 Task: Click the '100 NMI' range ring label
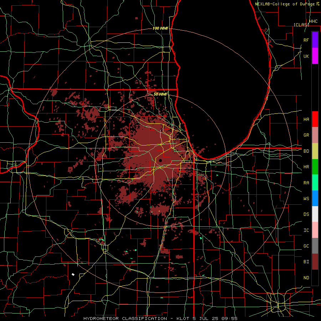[x=160, y=28]
